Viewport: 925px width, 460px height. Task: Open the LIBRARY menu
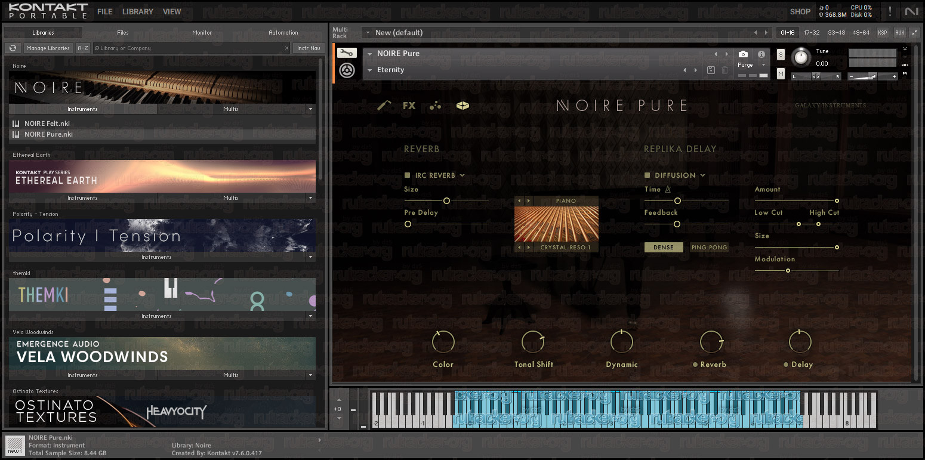click(x=138, y=11)
